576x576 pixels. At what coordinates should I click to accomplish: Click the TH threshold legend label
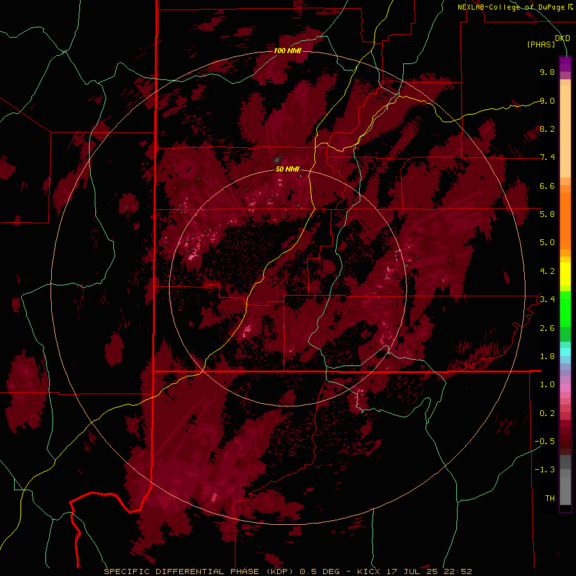[550, 498]
